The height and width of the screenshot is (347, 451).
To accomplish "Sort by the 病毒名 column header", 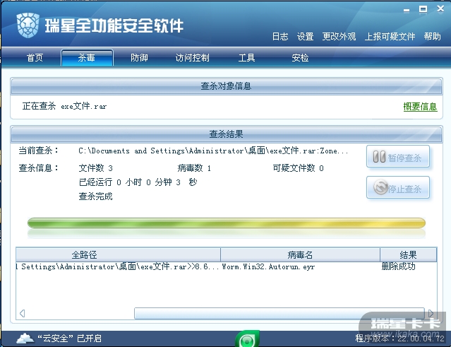I will pos(300,254).
